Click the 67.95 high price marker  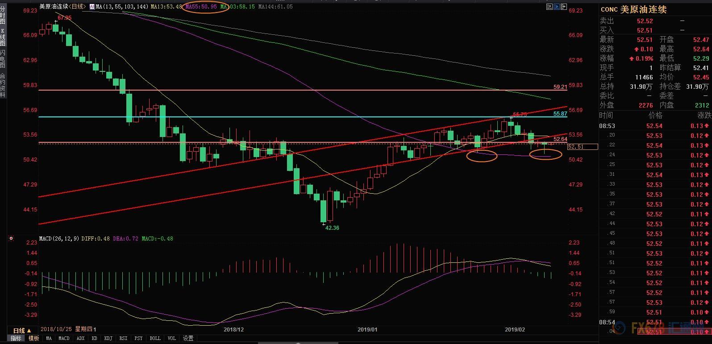[x=64, y=18]
